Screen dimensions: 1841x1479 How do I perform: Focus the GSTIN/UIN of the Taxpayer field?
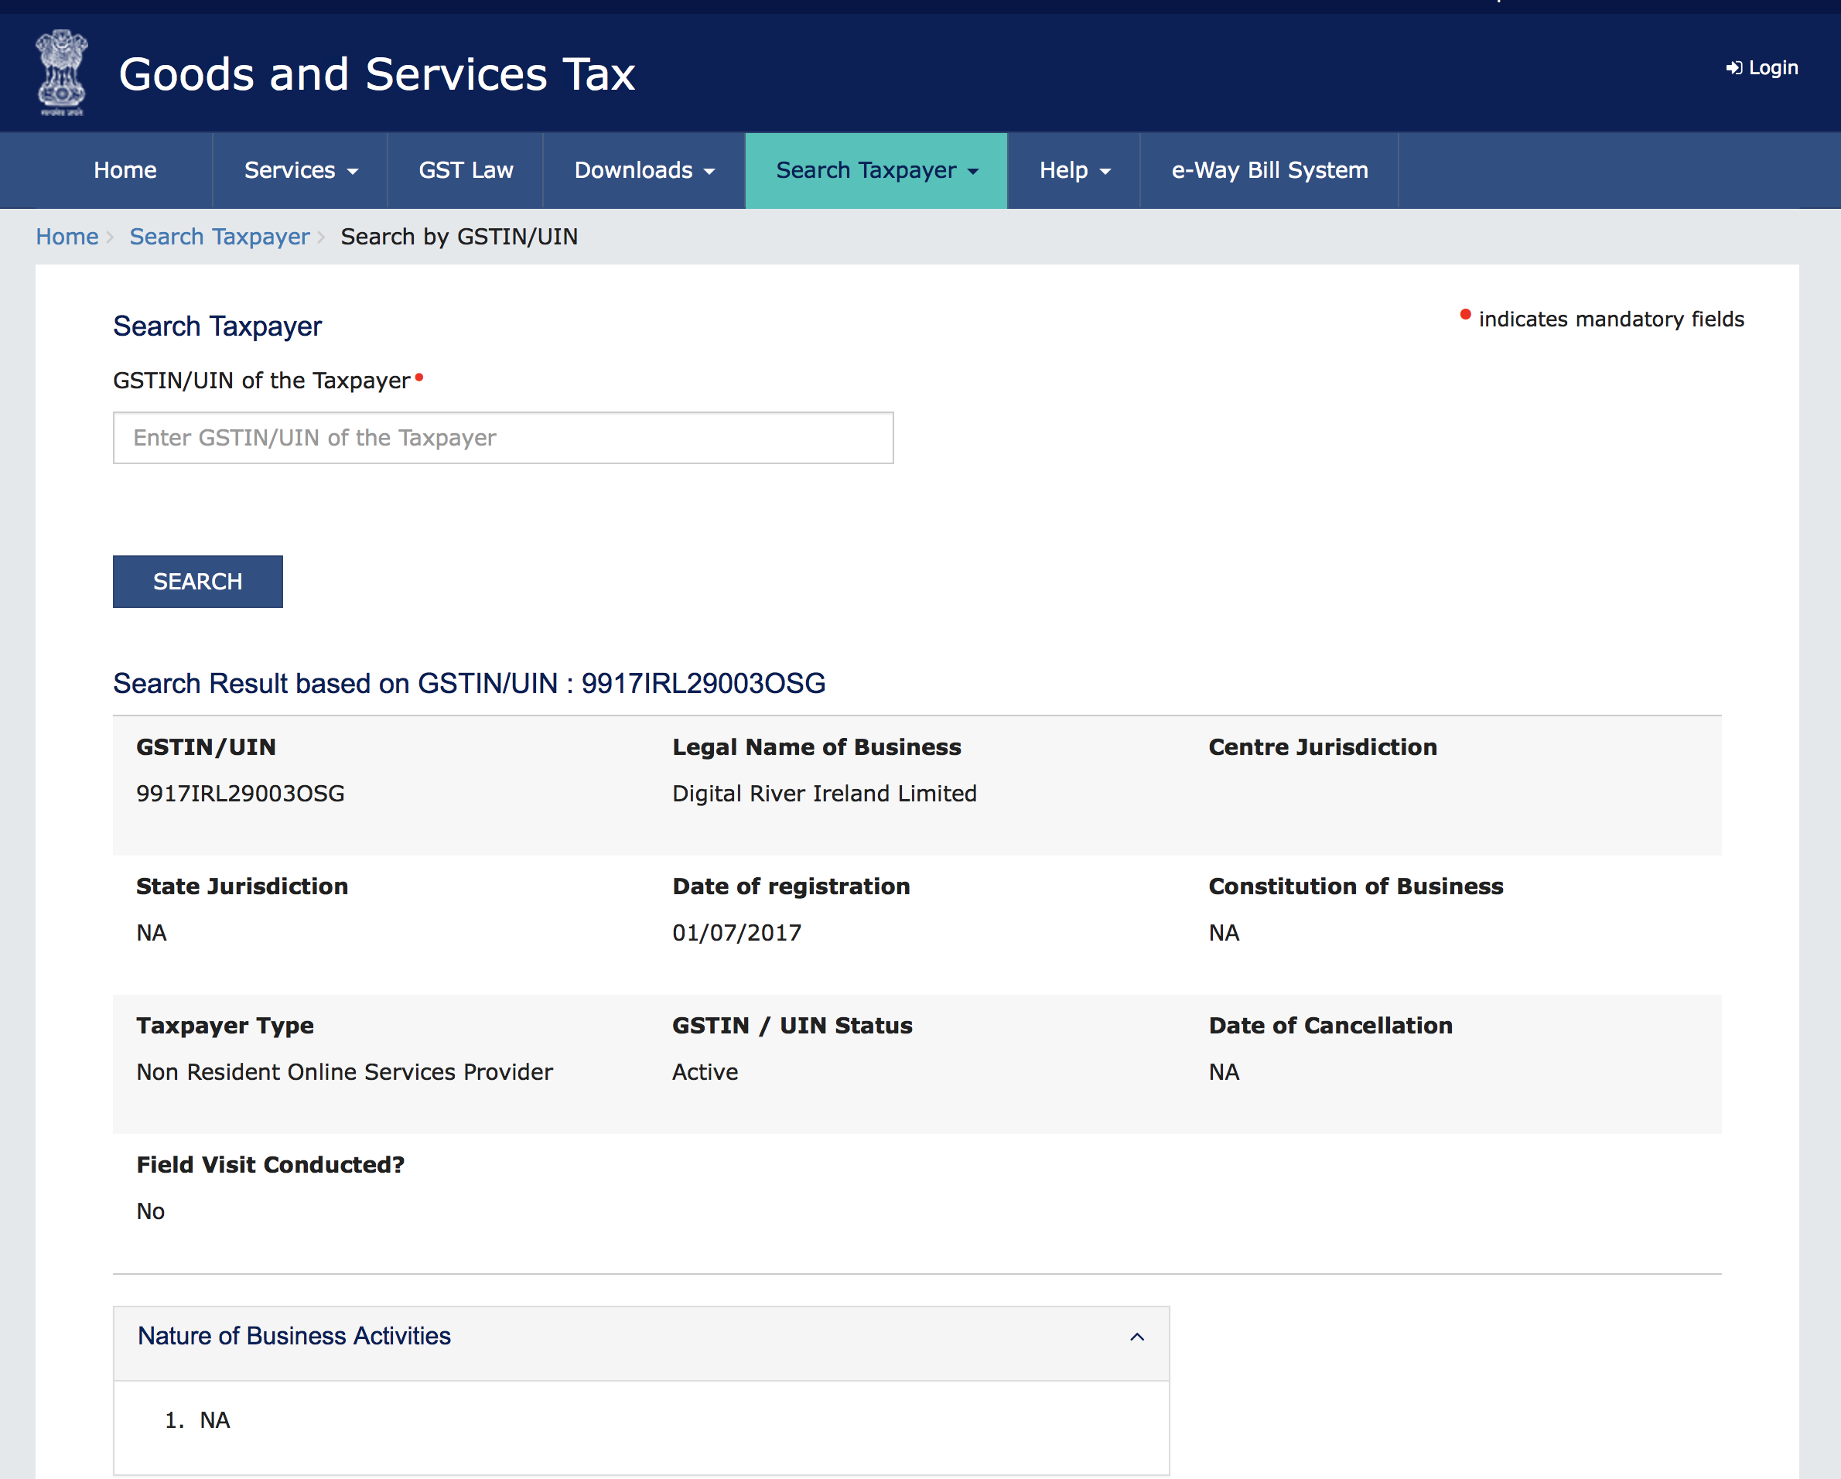[503, 438]
